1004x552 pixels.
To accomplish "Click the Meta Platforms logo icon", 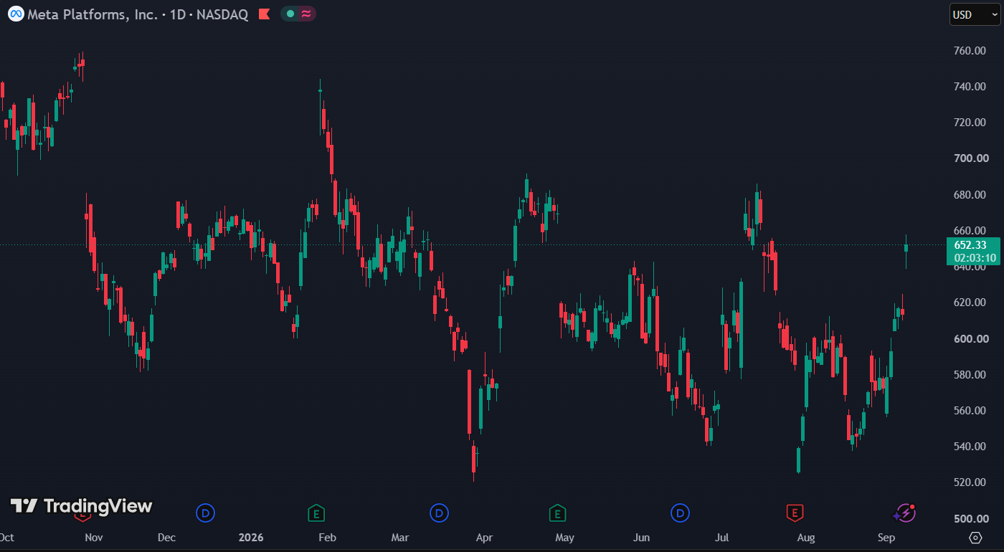I will (x=16, y=14).
